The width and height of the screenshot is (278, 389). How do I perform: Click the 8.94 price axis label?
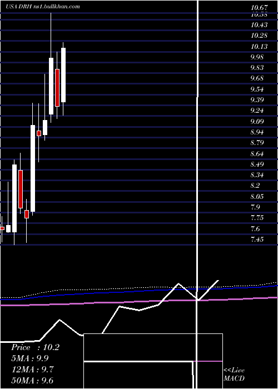point(257,132)
